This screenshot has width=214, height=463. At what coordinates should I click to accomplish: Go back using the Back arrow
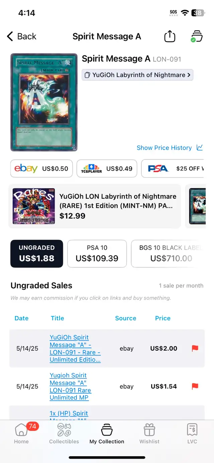tap(22, 36)
